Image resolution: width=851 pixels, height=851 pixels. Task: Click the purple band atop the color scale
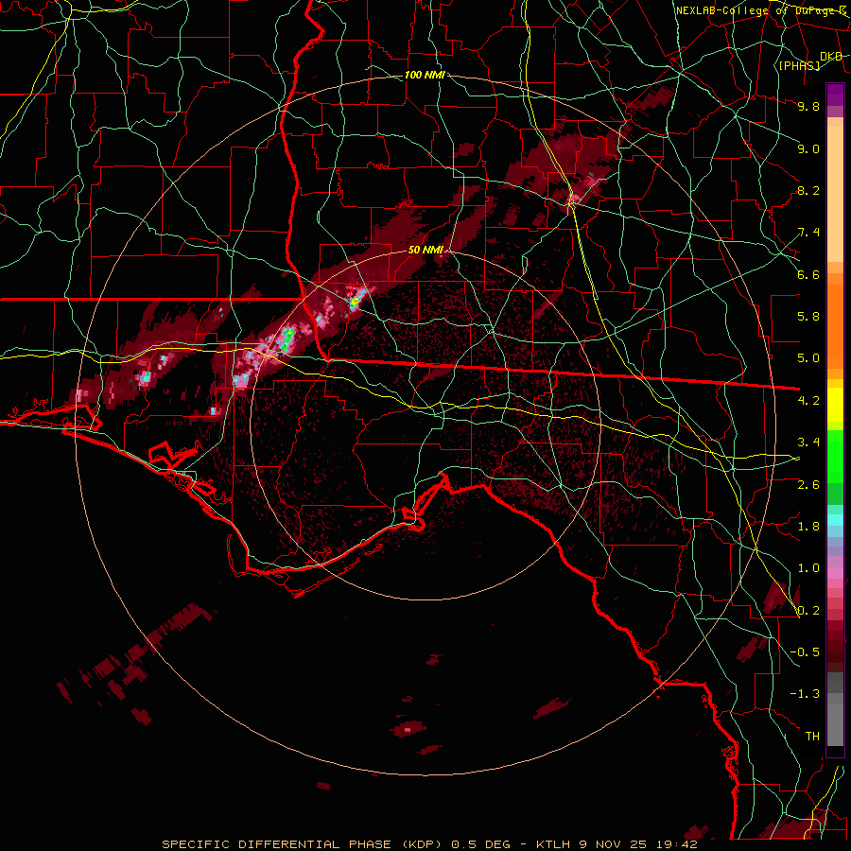835,95
